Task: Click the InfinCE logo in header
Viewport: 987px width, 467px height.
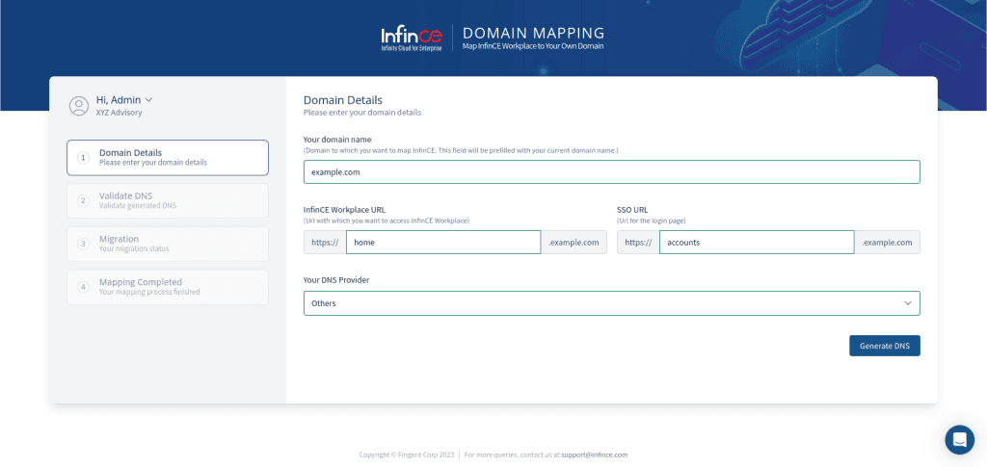Action: [412, 38]
